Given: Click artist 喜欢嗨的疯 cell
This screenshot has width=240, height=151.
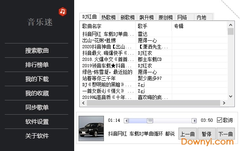Looking at the screenshot, I should tap(153, 97).
